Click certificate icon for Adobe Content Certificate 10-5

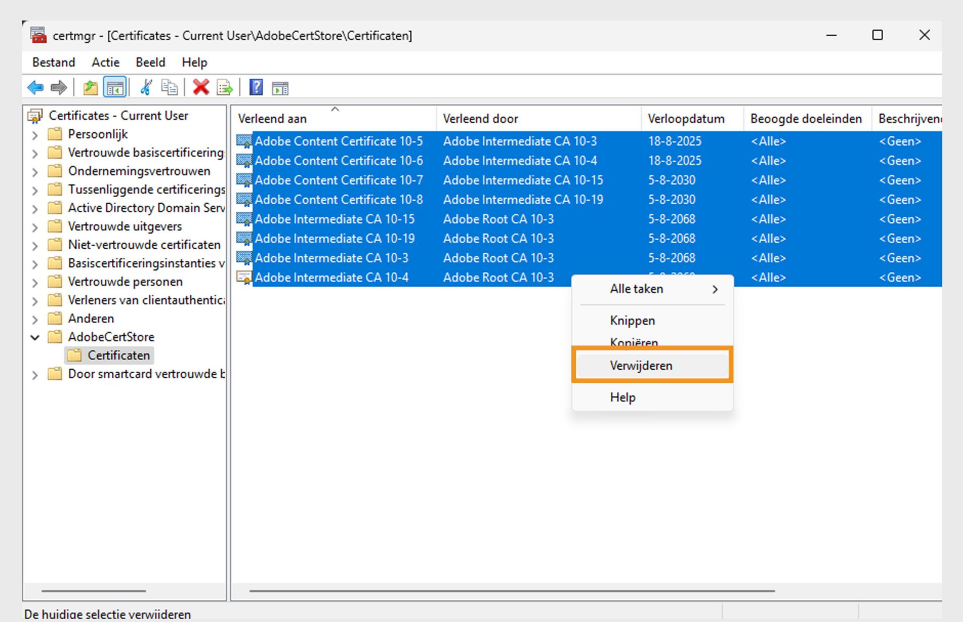point(244,141)
